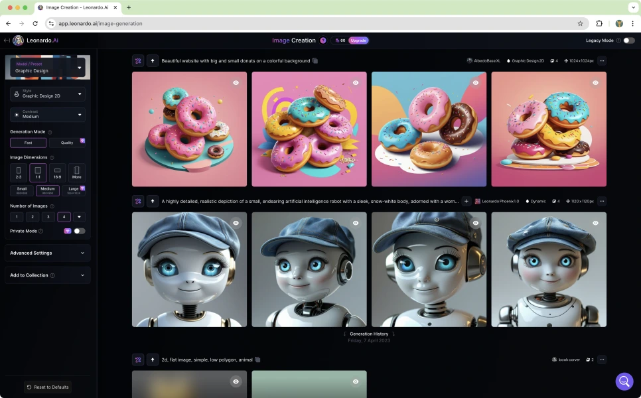Viewport: 641px width, 398px height.
Task: Select the Large image size
Action: pyautogui.click(x=74, y=190)
